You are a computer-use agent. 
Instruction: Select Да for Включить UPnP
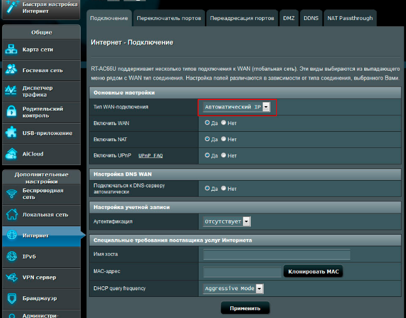click(207, 155)
